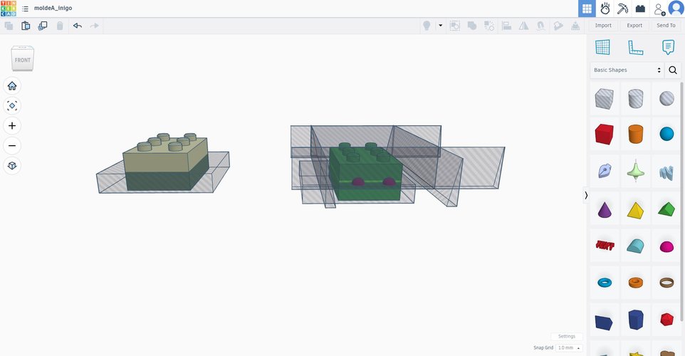Select the orange Cylinder shape

pyautogui.click(x=636, y=134)
